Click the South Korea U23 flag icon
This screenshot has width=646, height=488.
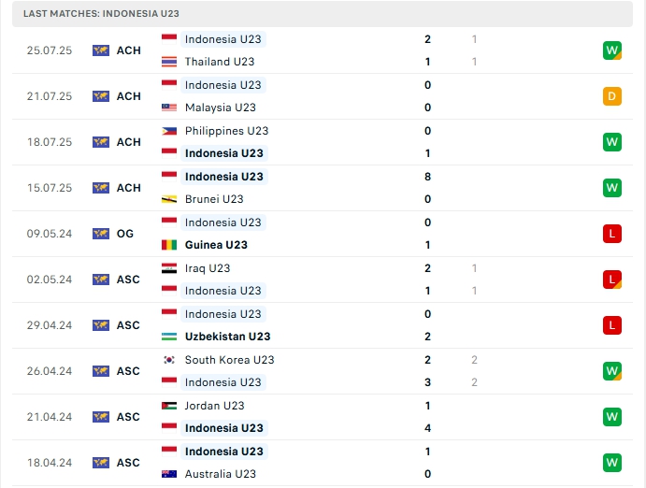[169, 360]
